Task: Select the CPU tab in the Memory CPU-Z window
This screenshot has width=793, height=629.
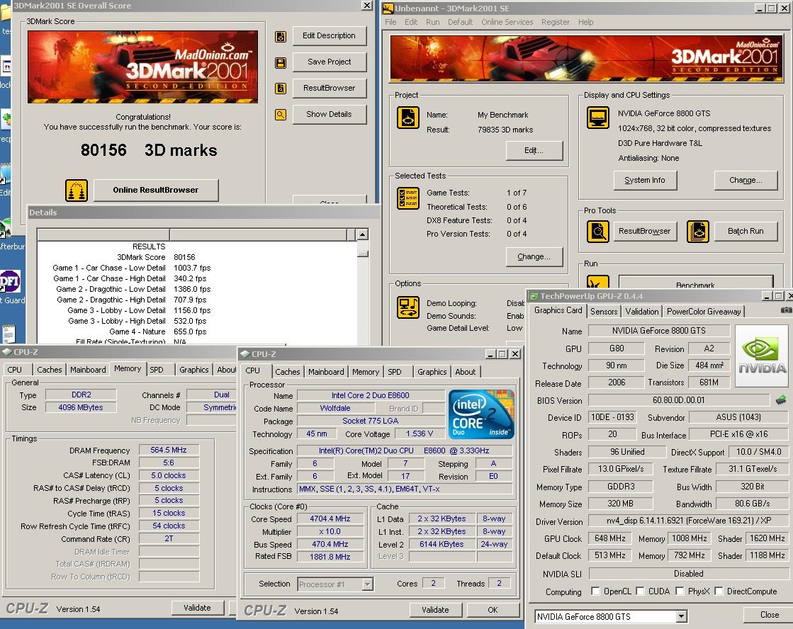Action: (x=15, y=370)
